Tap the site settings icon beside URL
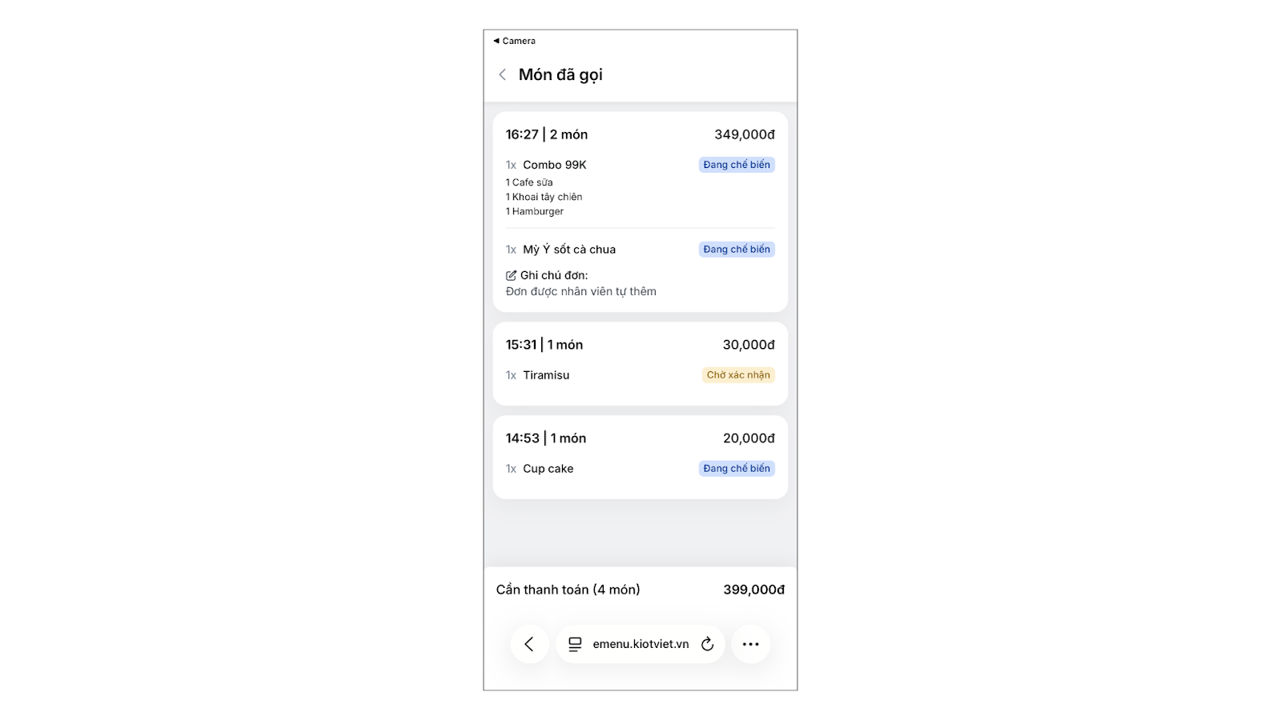1281x720 pixels. coord(575,644)
